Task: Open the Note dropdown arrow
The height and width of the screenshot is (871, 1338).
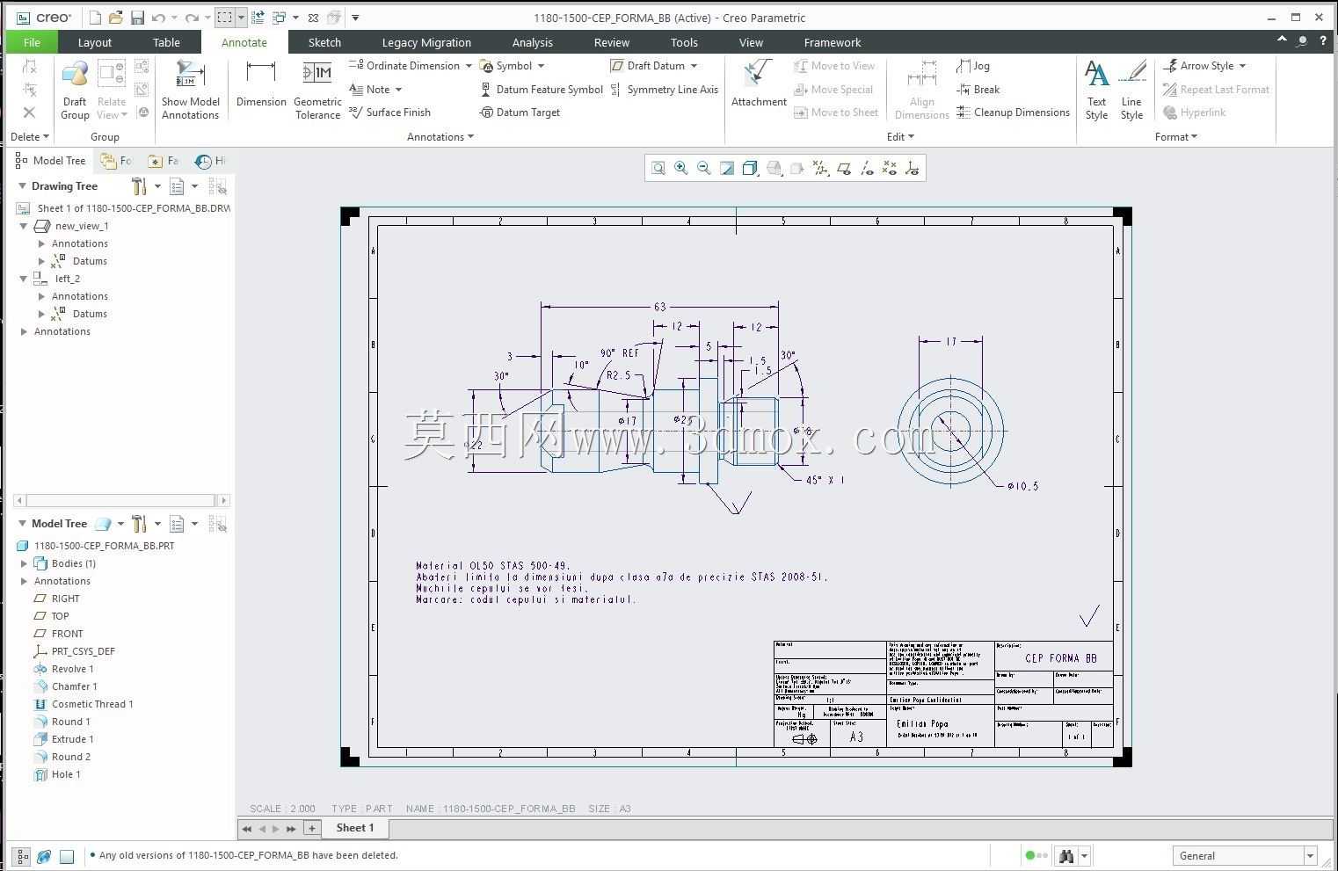Action: pyautogui.click(x=398, y=90)
